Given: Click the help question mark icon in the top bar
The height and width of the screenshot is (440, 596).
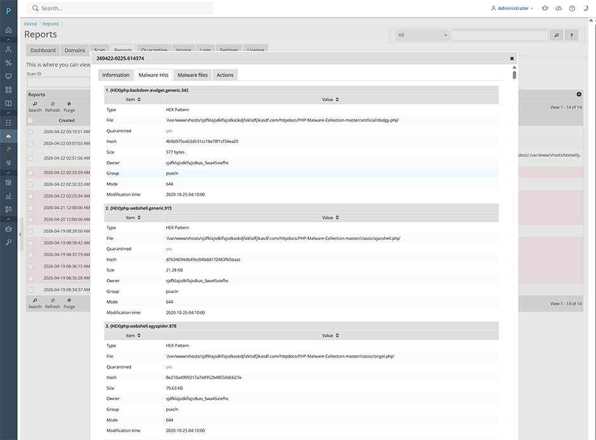Looking at the screenshot, I should [572, 8].
